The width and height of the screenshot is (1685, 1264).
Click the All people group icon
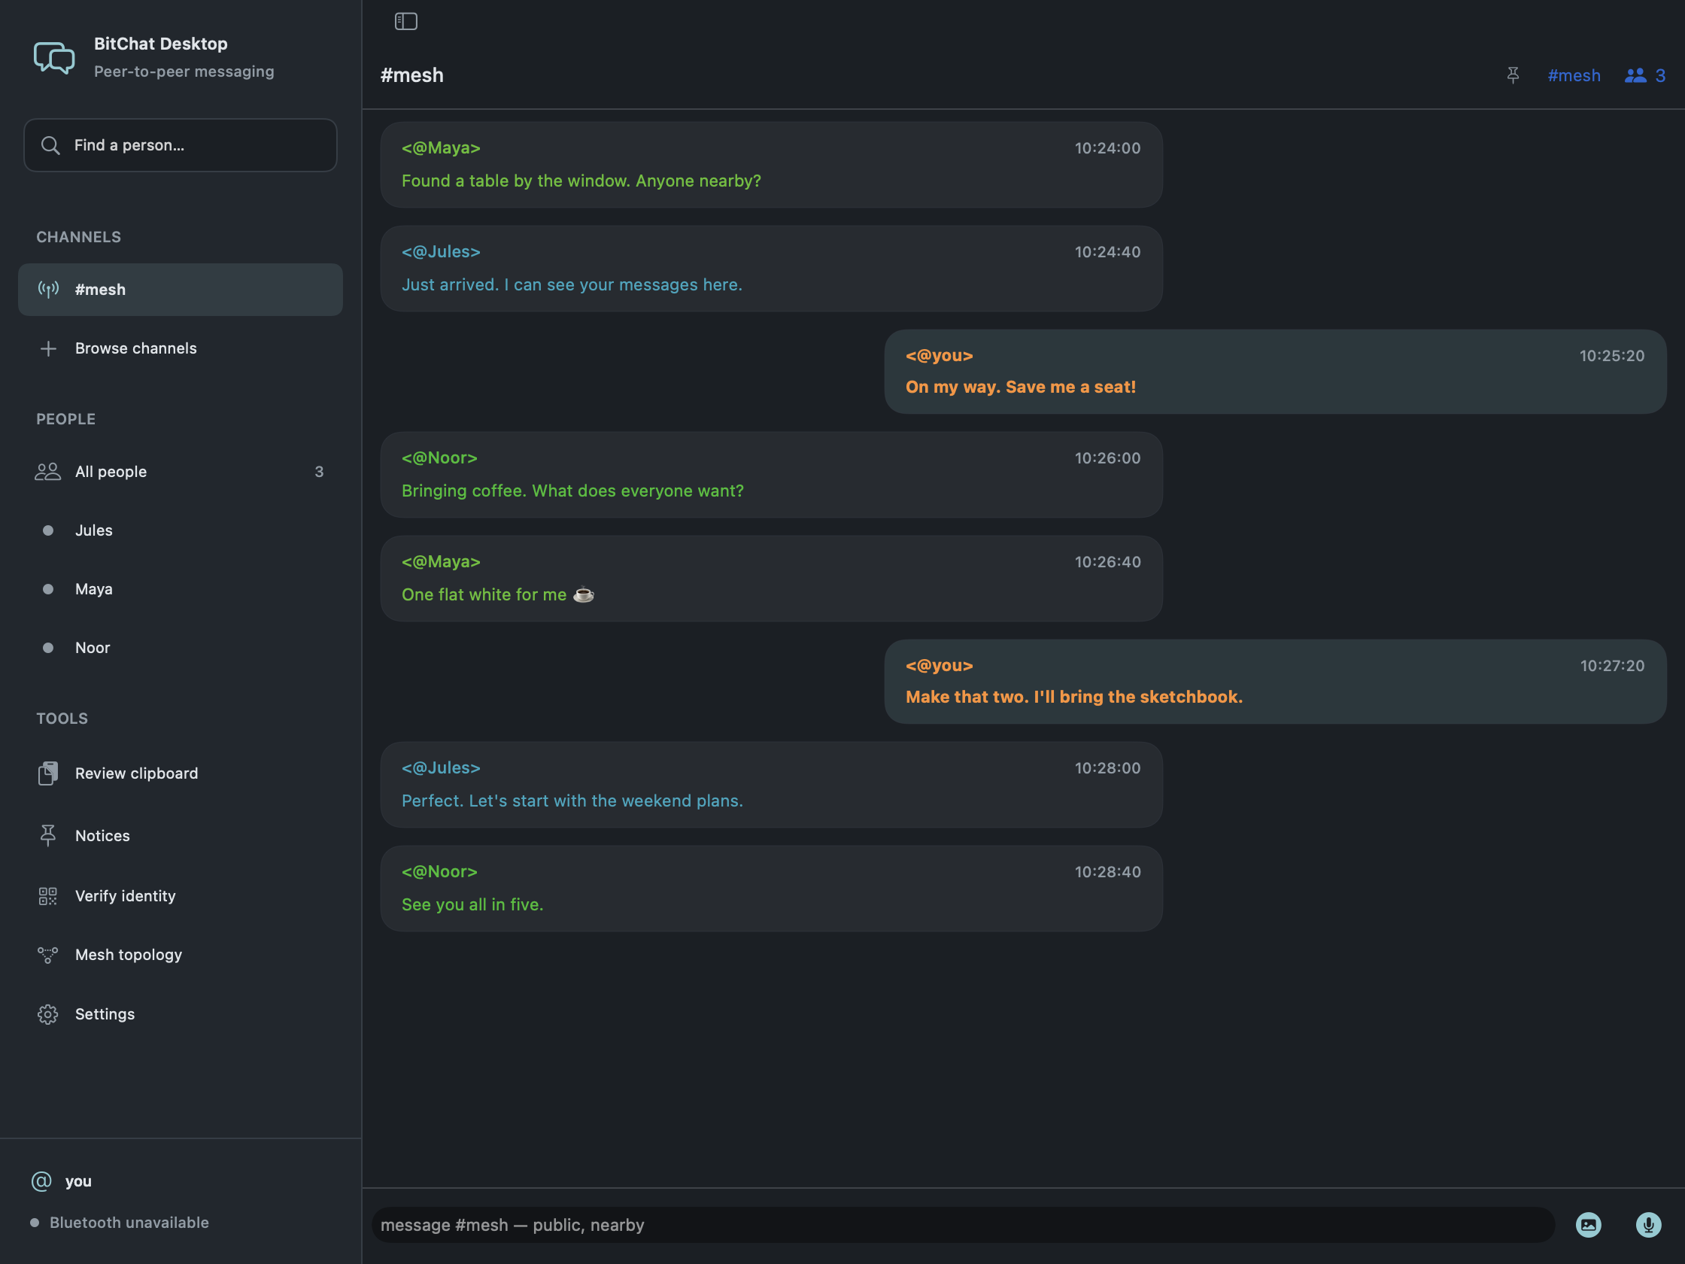pos(48,472)
